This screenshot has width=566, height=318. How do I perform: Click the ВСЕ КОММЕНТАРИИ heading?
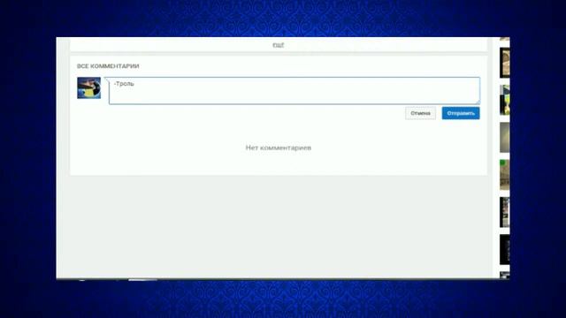click(x=108, y=66)
